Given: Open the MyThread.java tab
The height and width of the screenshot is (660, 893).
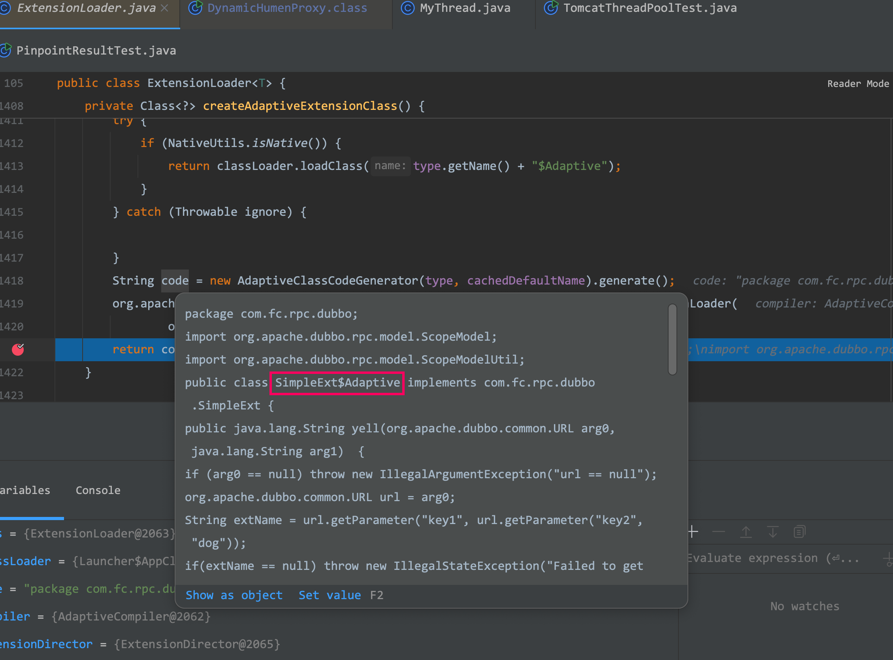Looking at the screenshot, I should [x=464, y=9].
